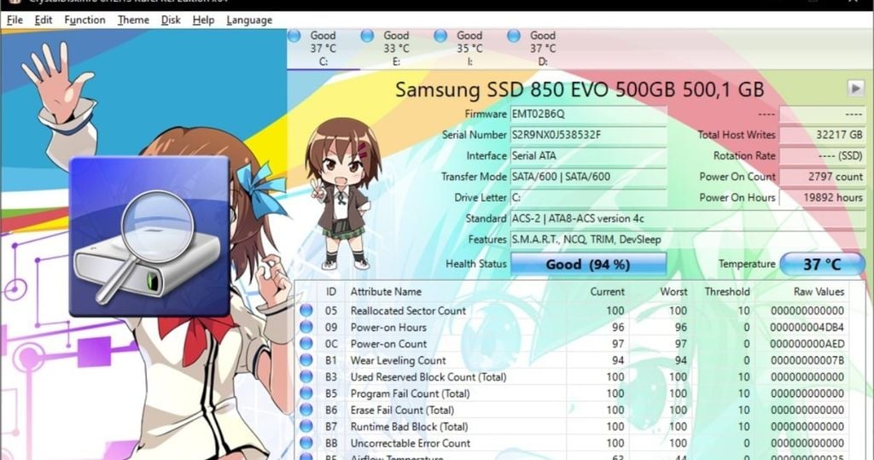Click the Features field S.M.A.R.T., NCQ
Image resolution: width=874 pixels, height=460 pixels.
pyautogui.click(x=688, y=240)
